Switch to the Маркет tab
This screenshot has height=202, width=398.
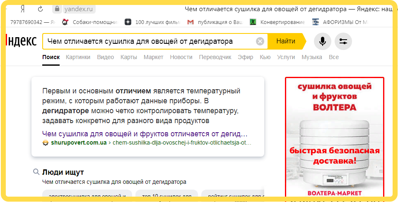[x=154, y=57]
